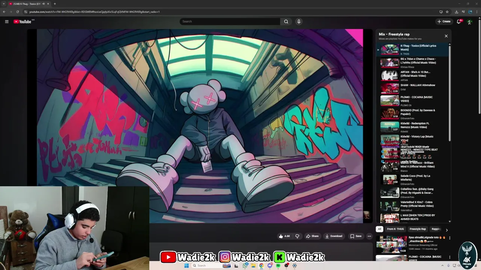This screenshot has height=270, width=481.
Task: Open browser downloads icon
Action: 457,12
